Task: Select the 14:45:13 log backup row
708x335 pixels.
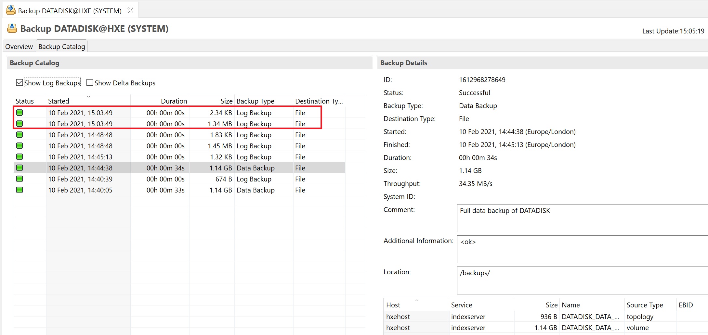Action: click(x=179, y=157)
